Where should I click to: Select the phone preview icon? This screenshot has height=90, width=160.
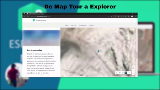pyautogui.click(x=117, y=73)
